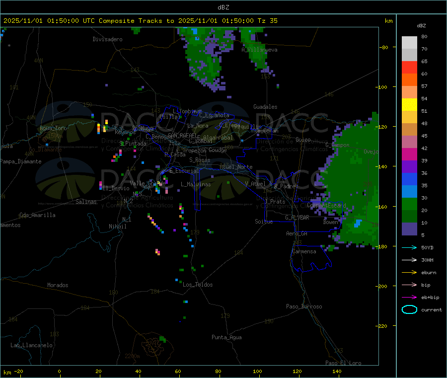Select the magenta 39-42 dBZ swatch
The image size is (447, 378).
tap(409, 154)
